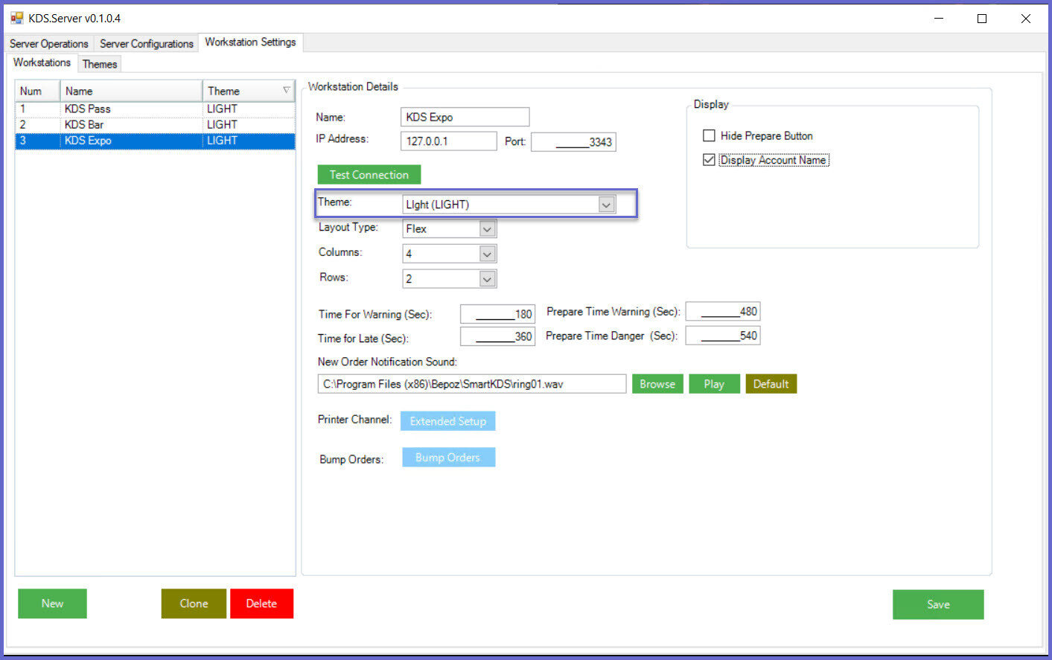Click the KDS.Server app icon in title bar
1052x660 pixels.
point(16,18)
